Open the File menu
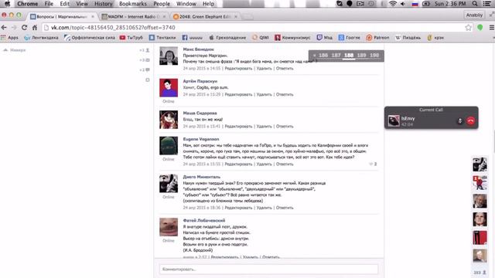 (x=49, y=4)
